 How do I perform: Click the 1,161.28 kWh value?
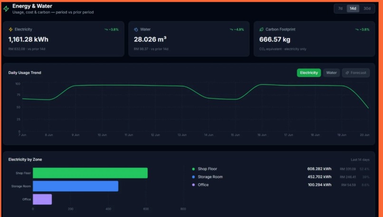[29, 39]
